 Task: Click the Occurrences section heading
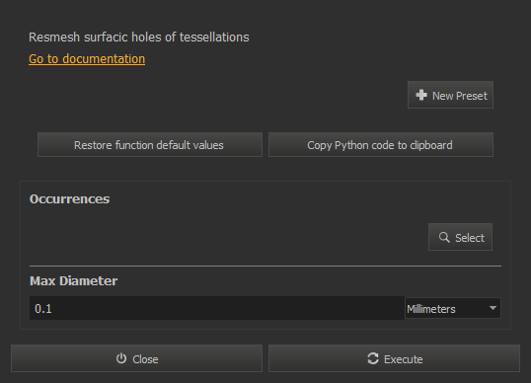point(69,199)
